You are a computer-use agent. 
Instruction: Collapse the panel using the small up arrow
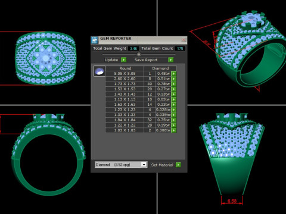pos(139,54)
